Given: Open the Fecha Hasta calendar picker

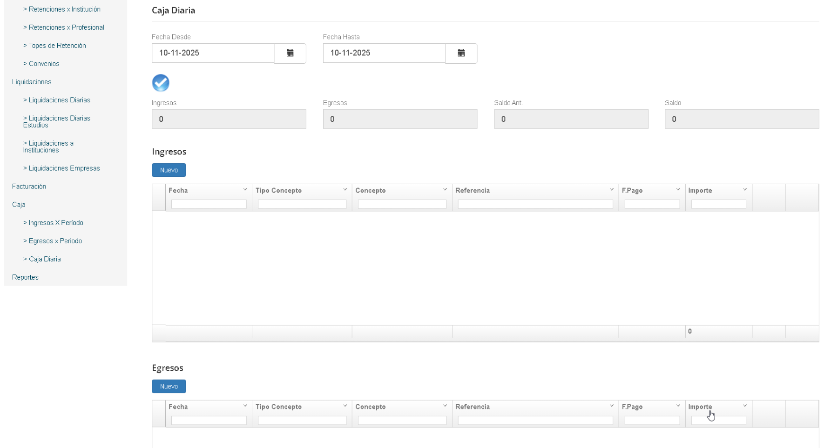Looking at the screenshot, I should 461,53.
